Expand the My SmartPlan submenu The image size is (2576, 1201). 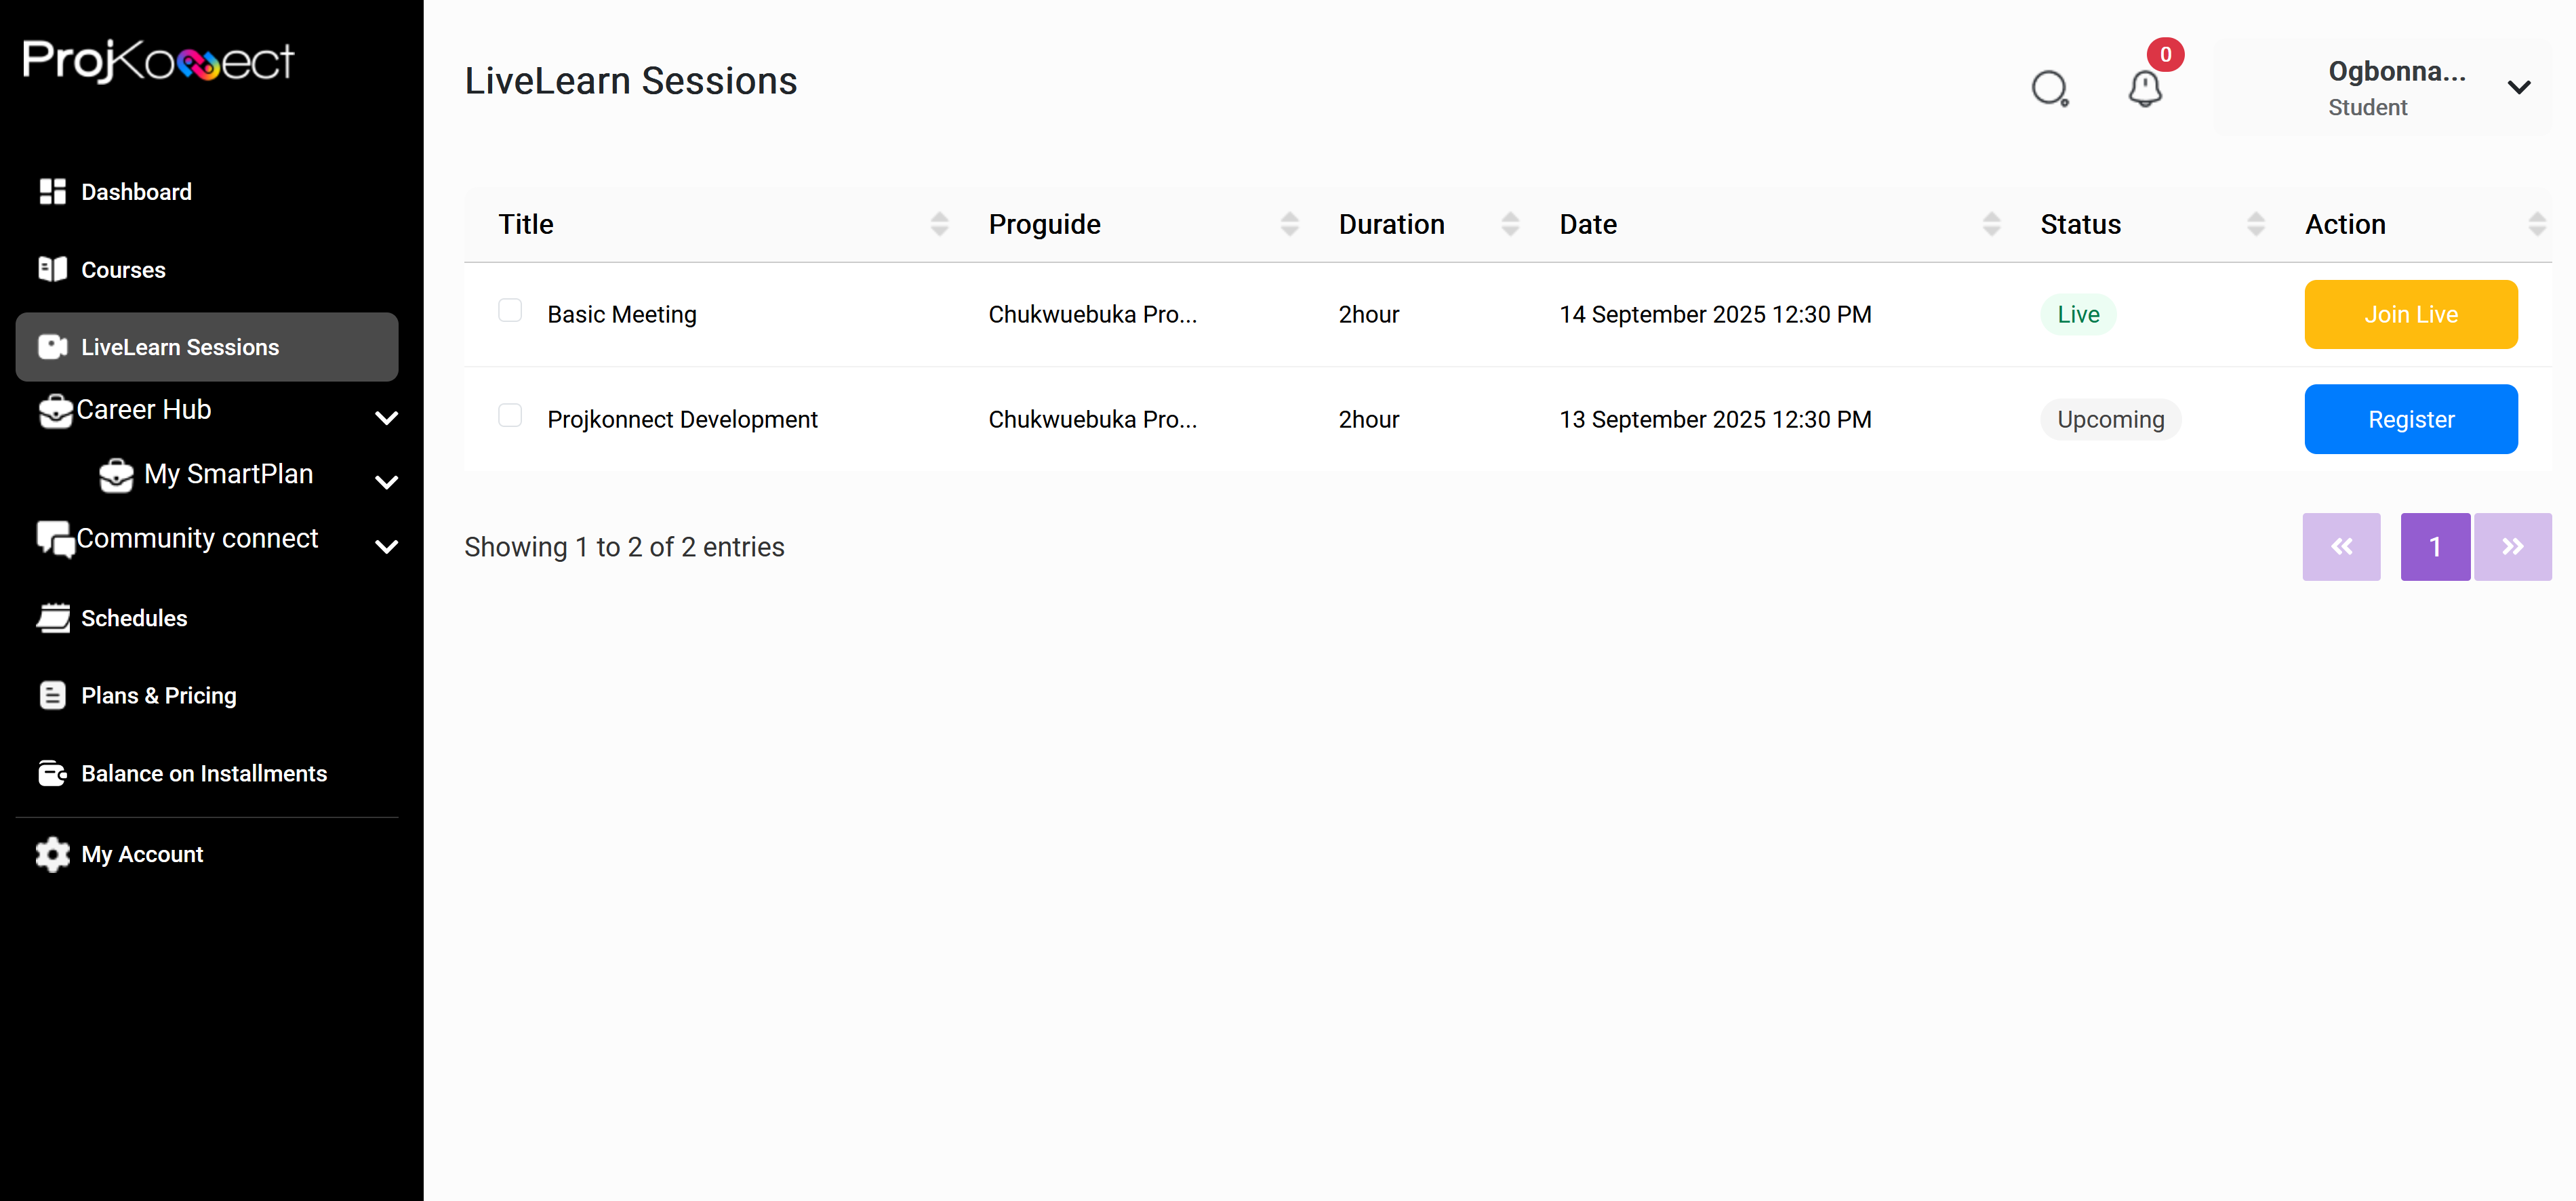coord(386,482)
